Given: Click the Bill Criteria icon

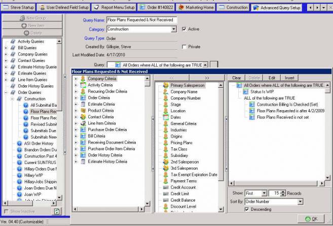Looking at the screenshot, I should tap(83, 136).
